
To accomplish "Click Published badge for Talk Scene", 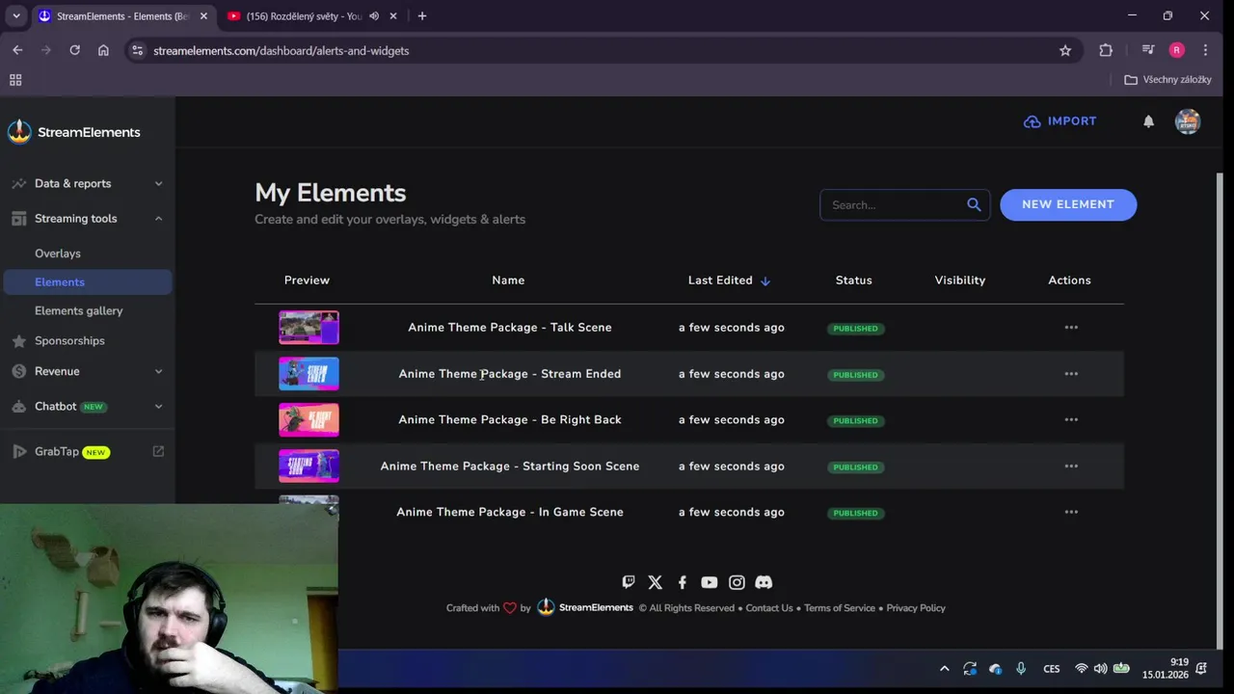I will 855,329.
